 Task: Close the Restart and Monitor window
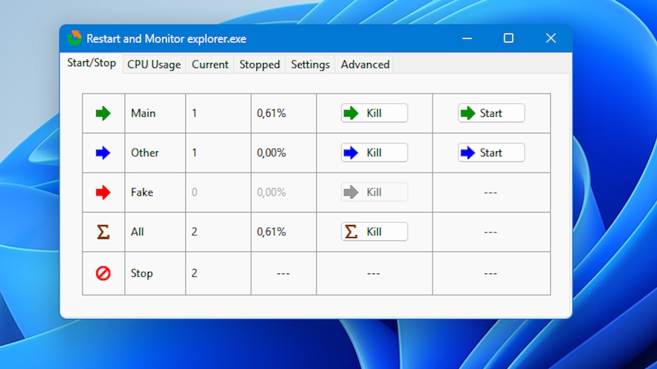[551, 38]
